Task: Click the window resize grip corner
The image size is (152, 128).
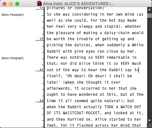Action: tap(149, 125)
